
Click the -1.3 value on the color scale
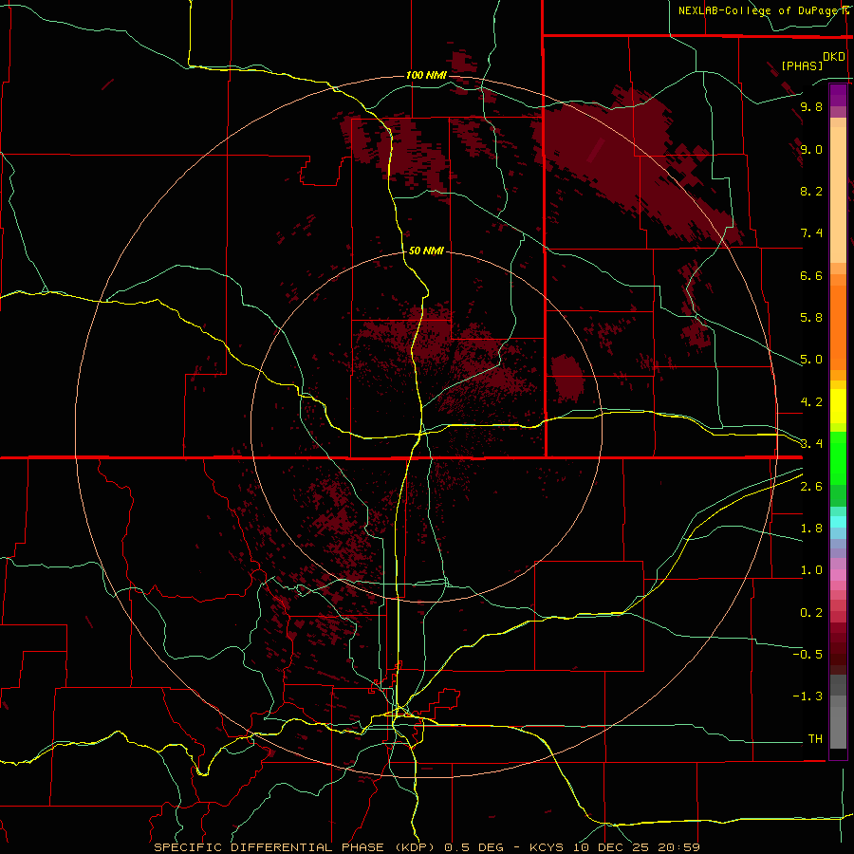808,696
